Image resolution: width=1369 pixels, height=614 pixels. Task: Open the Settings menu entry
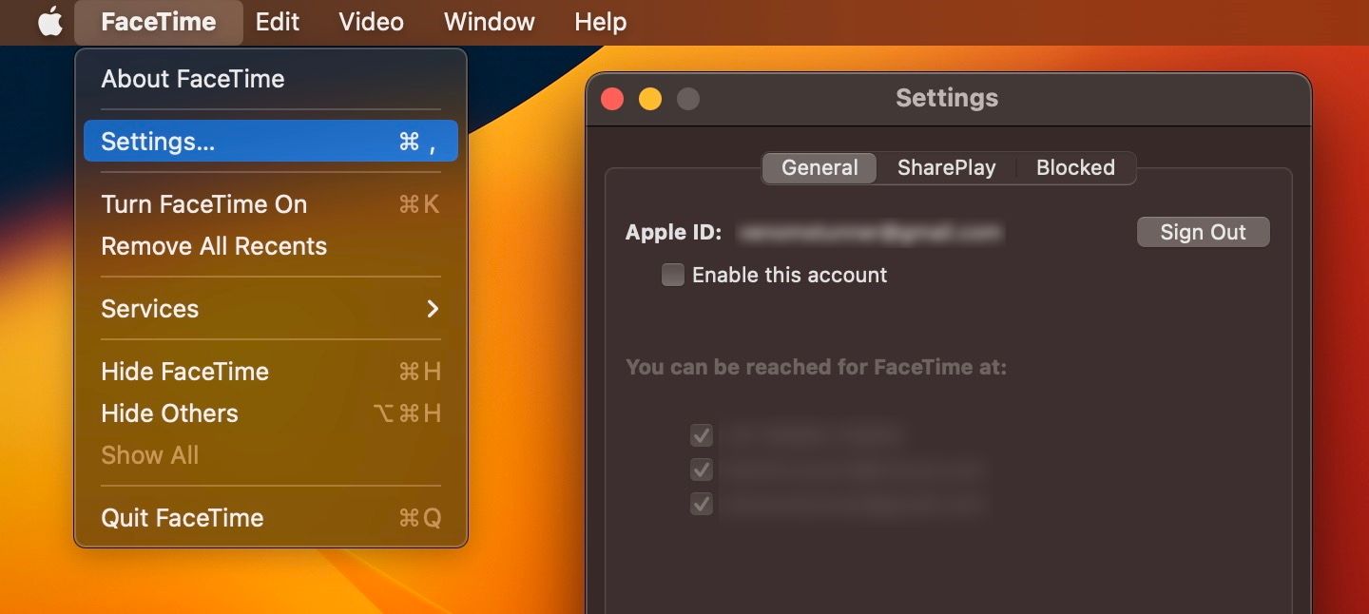pos(156,141)
